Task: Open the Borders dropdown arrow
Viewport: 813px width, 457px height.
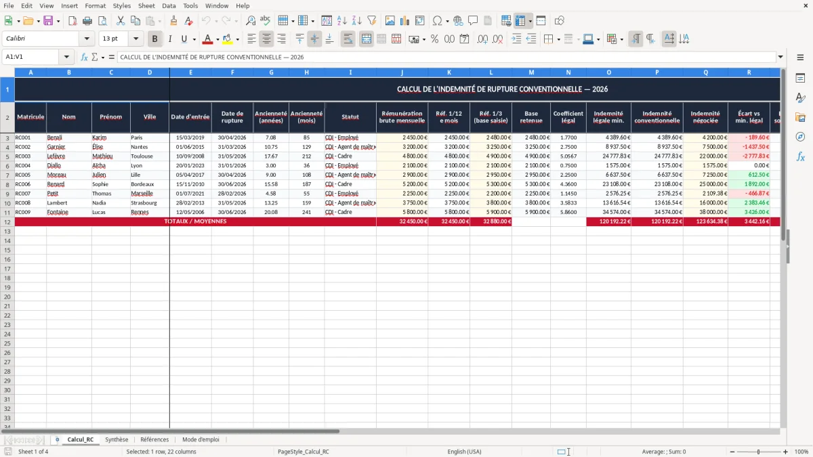Action: tap(559, 39)
